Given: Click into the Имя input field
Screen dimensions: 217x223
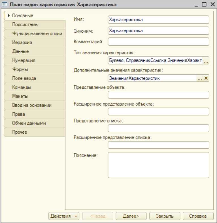Looking at the screenshot, I should pyautogui.click(x=158, y=20).
